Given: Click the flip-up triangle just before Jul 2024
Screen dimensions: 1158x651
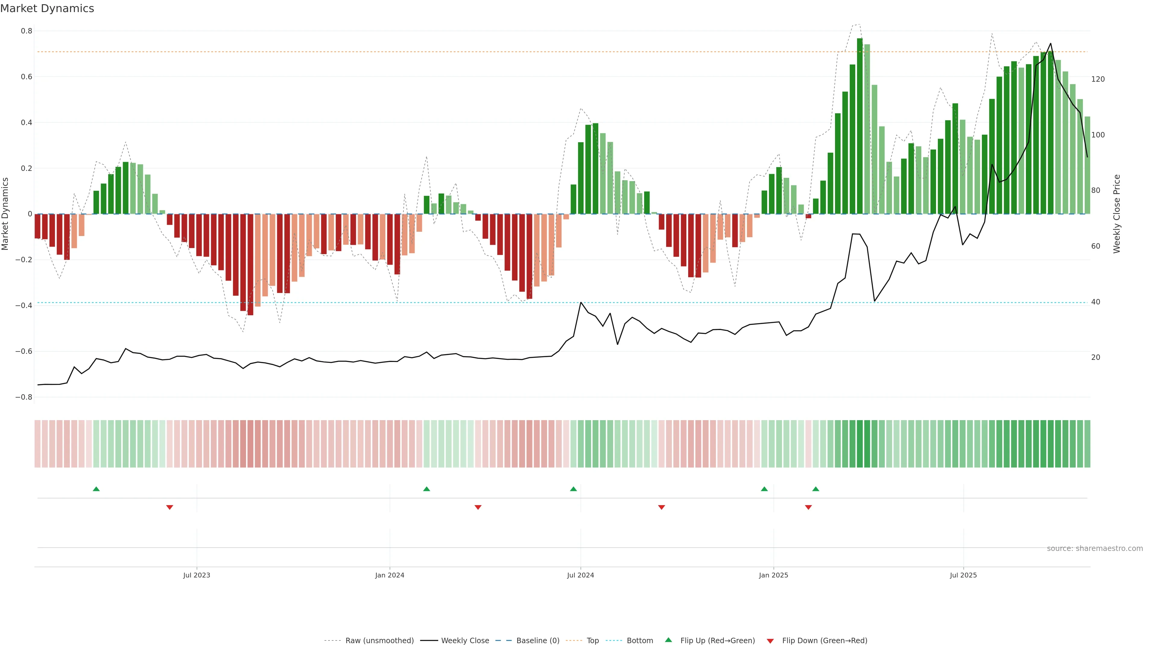Looking at the screenshot, I should 573,489.
